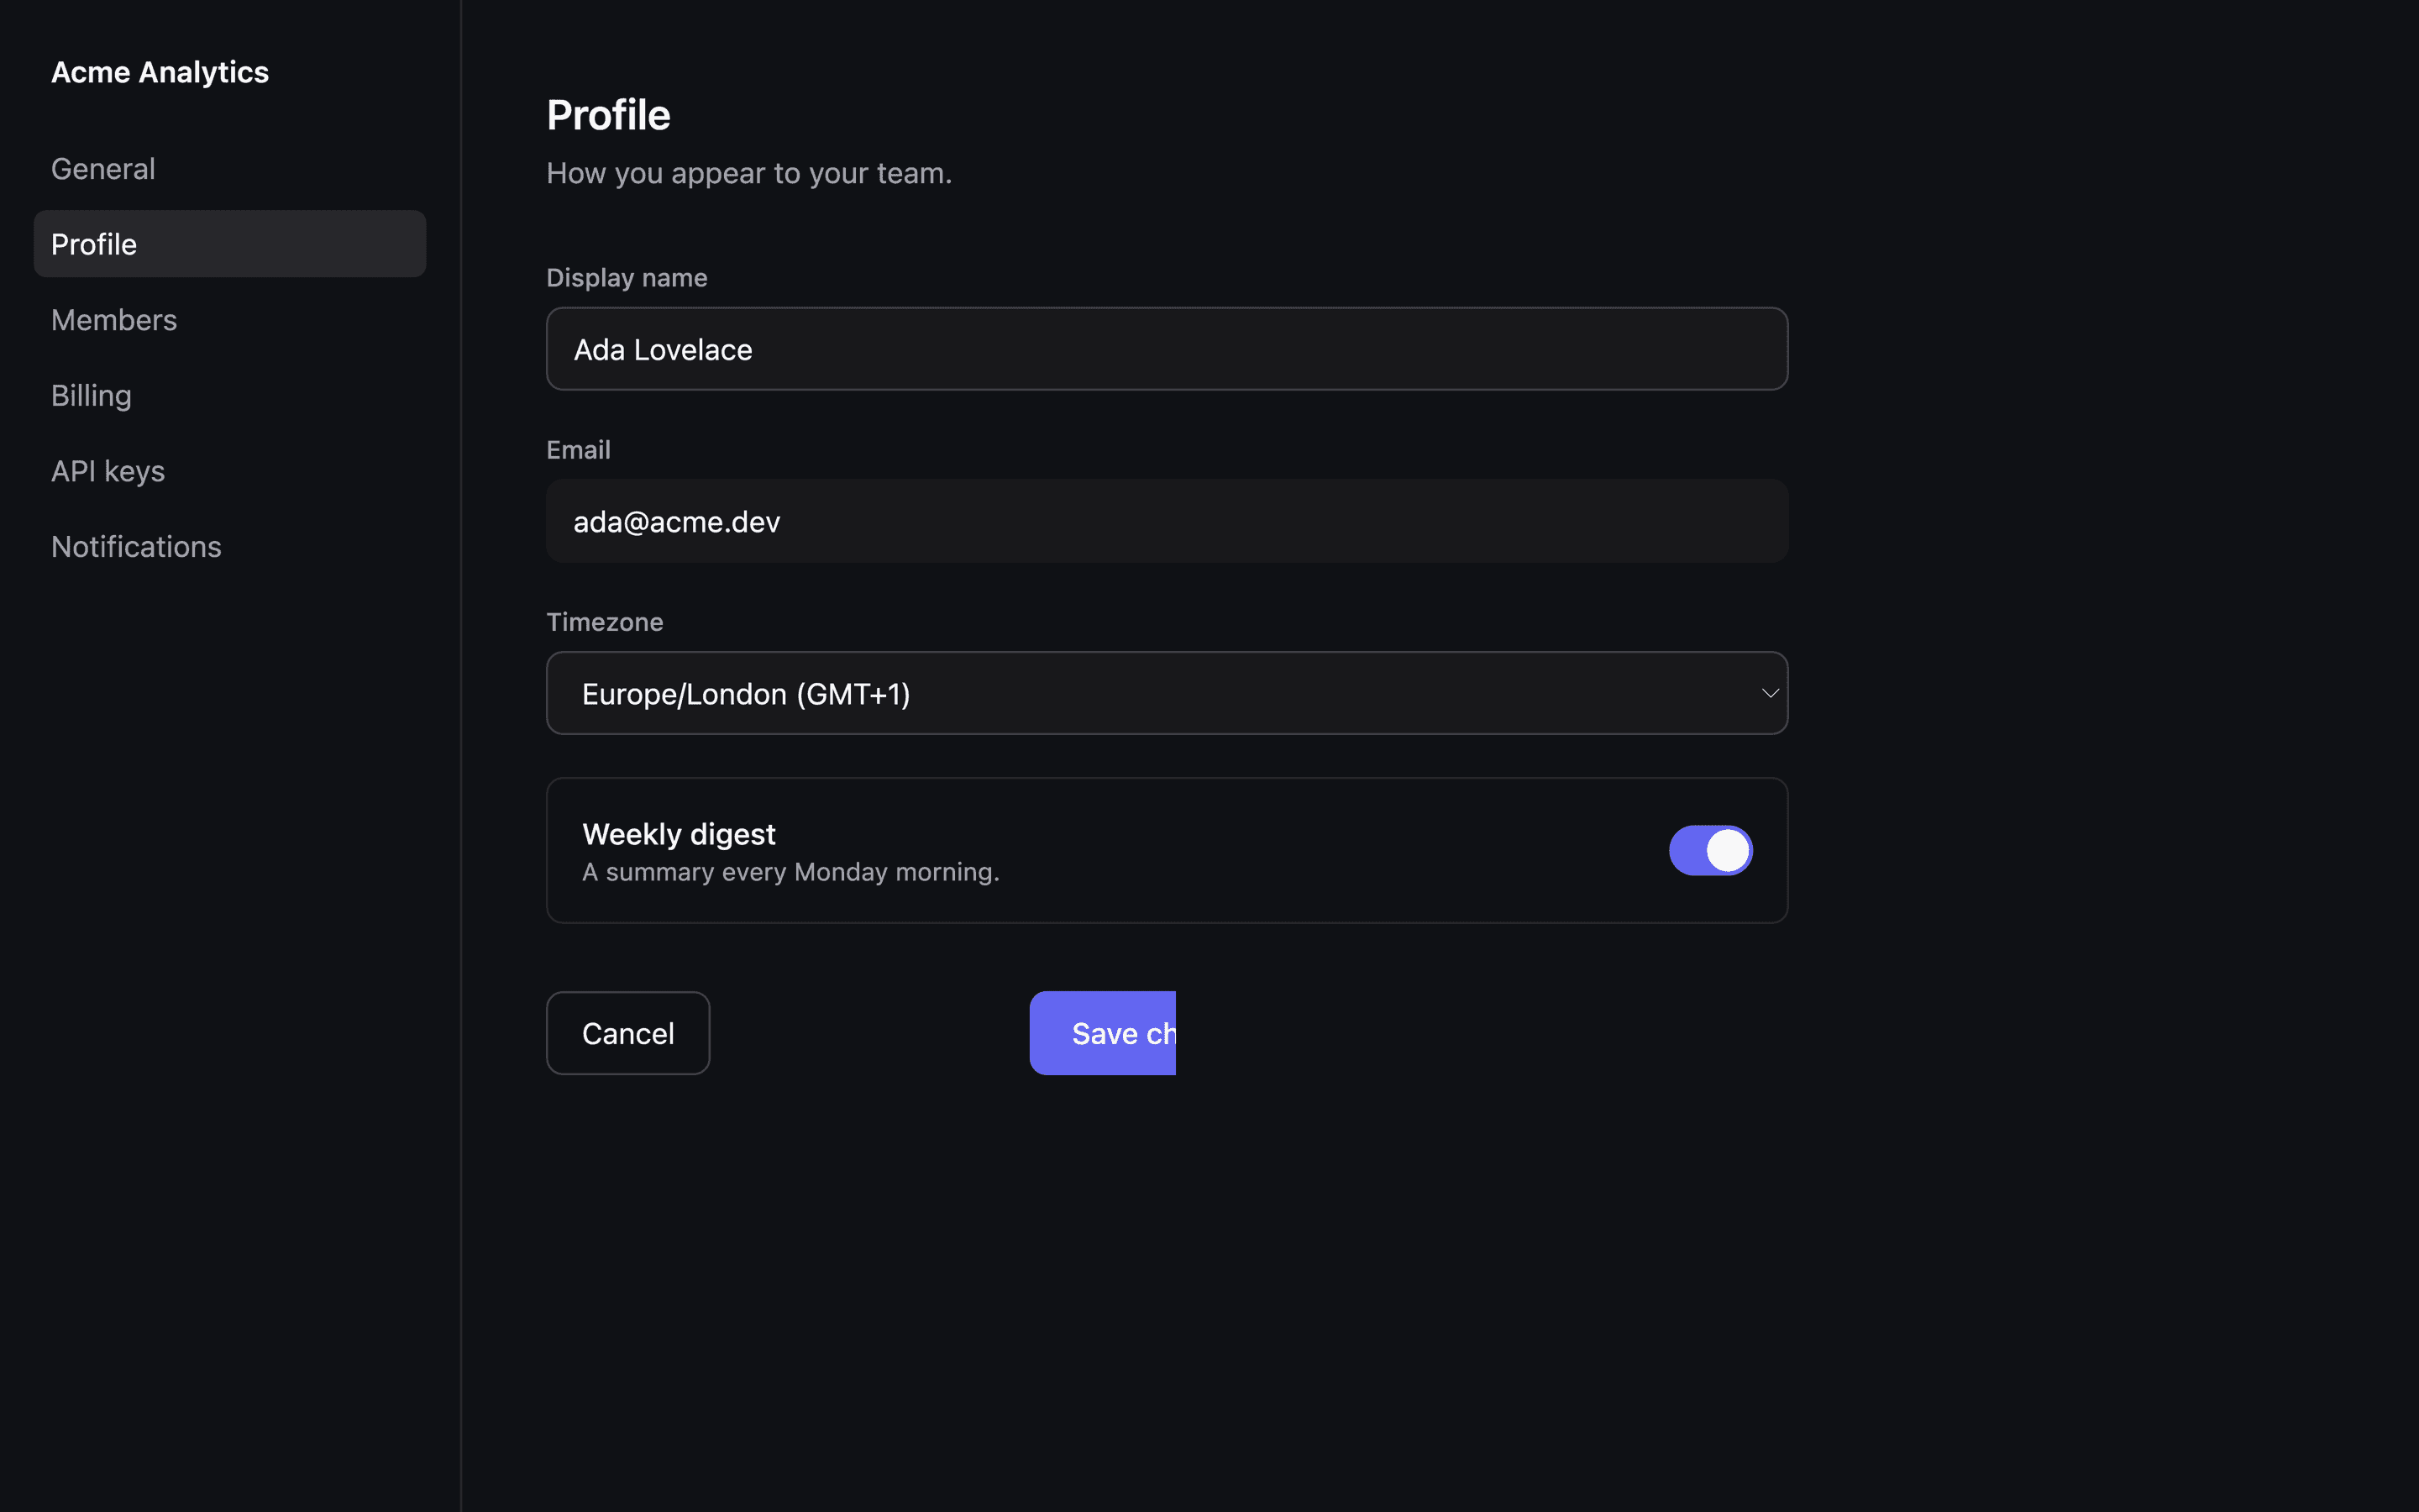
Task: Click the Monday morning summary description
Action: [x=790, y=872]
